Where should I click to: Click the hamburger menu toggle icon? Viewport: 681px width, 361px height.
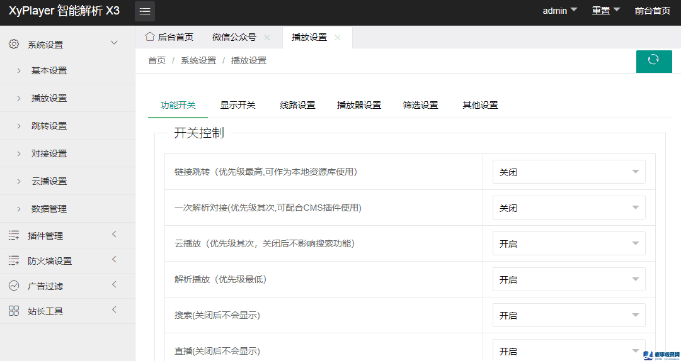[x=145, y=11]
